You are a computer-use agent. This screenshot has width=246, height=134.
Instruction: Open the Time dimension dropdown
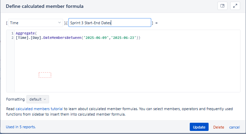pyautogui.click(x=36, y=23)
